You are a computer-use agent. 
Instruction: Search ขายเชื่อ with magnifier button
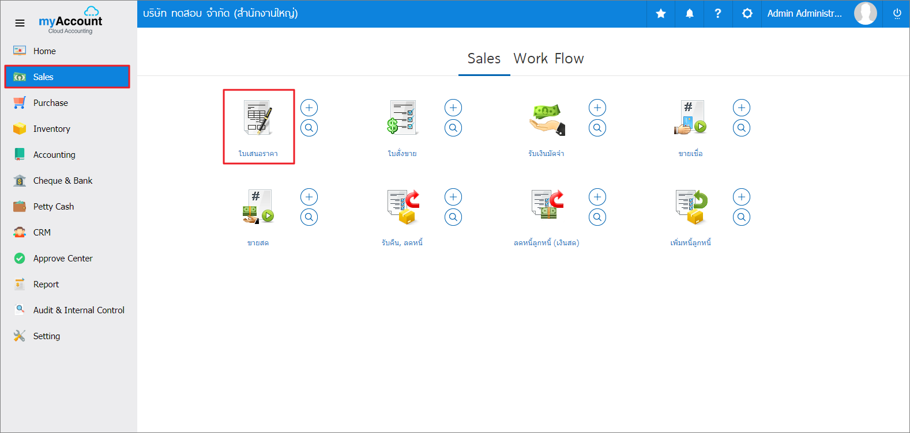click(742, 128)
